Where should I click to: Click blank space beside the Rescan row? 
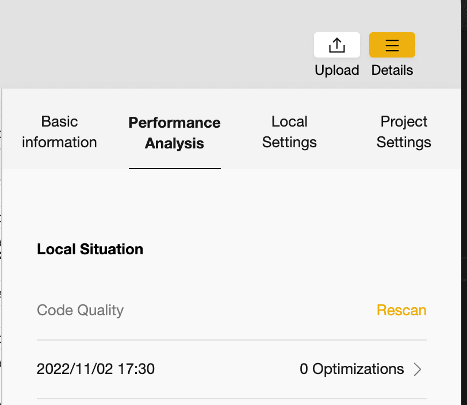click(x=250, y=310)
